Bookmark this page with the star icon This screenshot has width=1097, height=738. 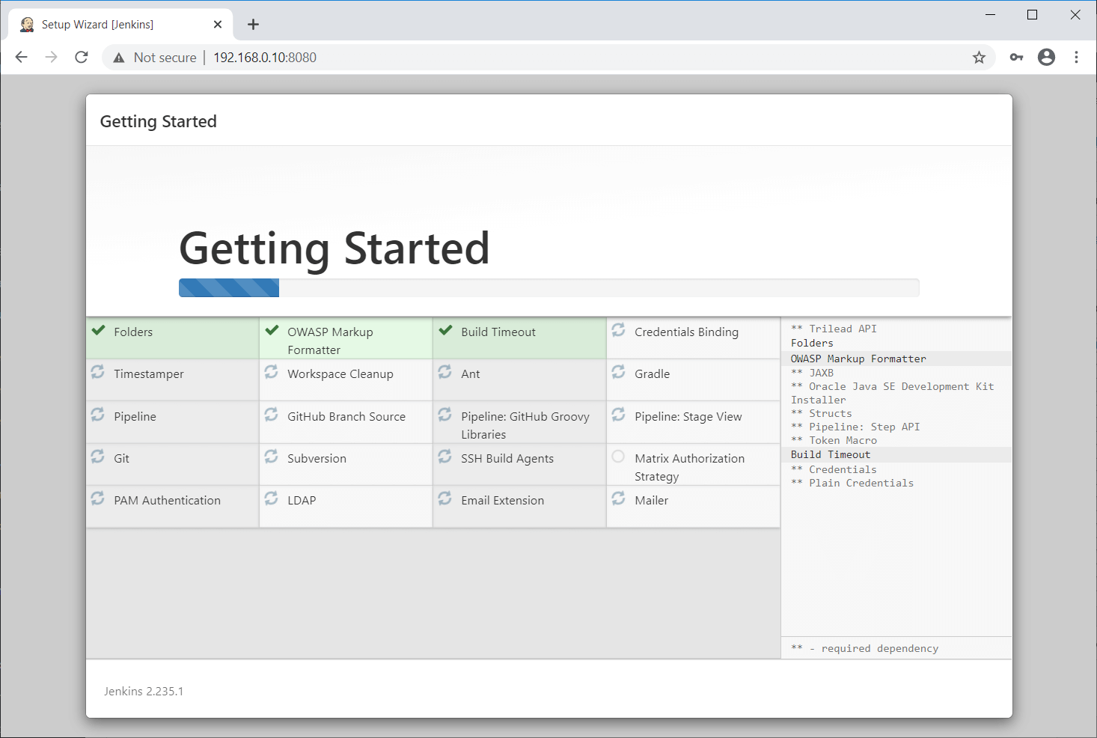(x=979, y=58)
